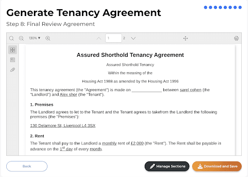Click the search magnifier icon in viewer toolbar
The height and width of the screenshot is (177, 248).
tap(12, 38)
